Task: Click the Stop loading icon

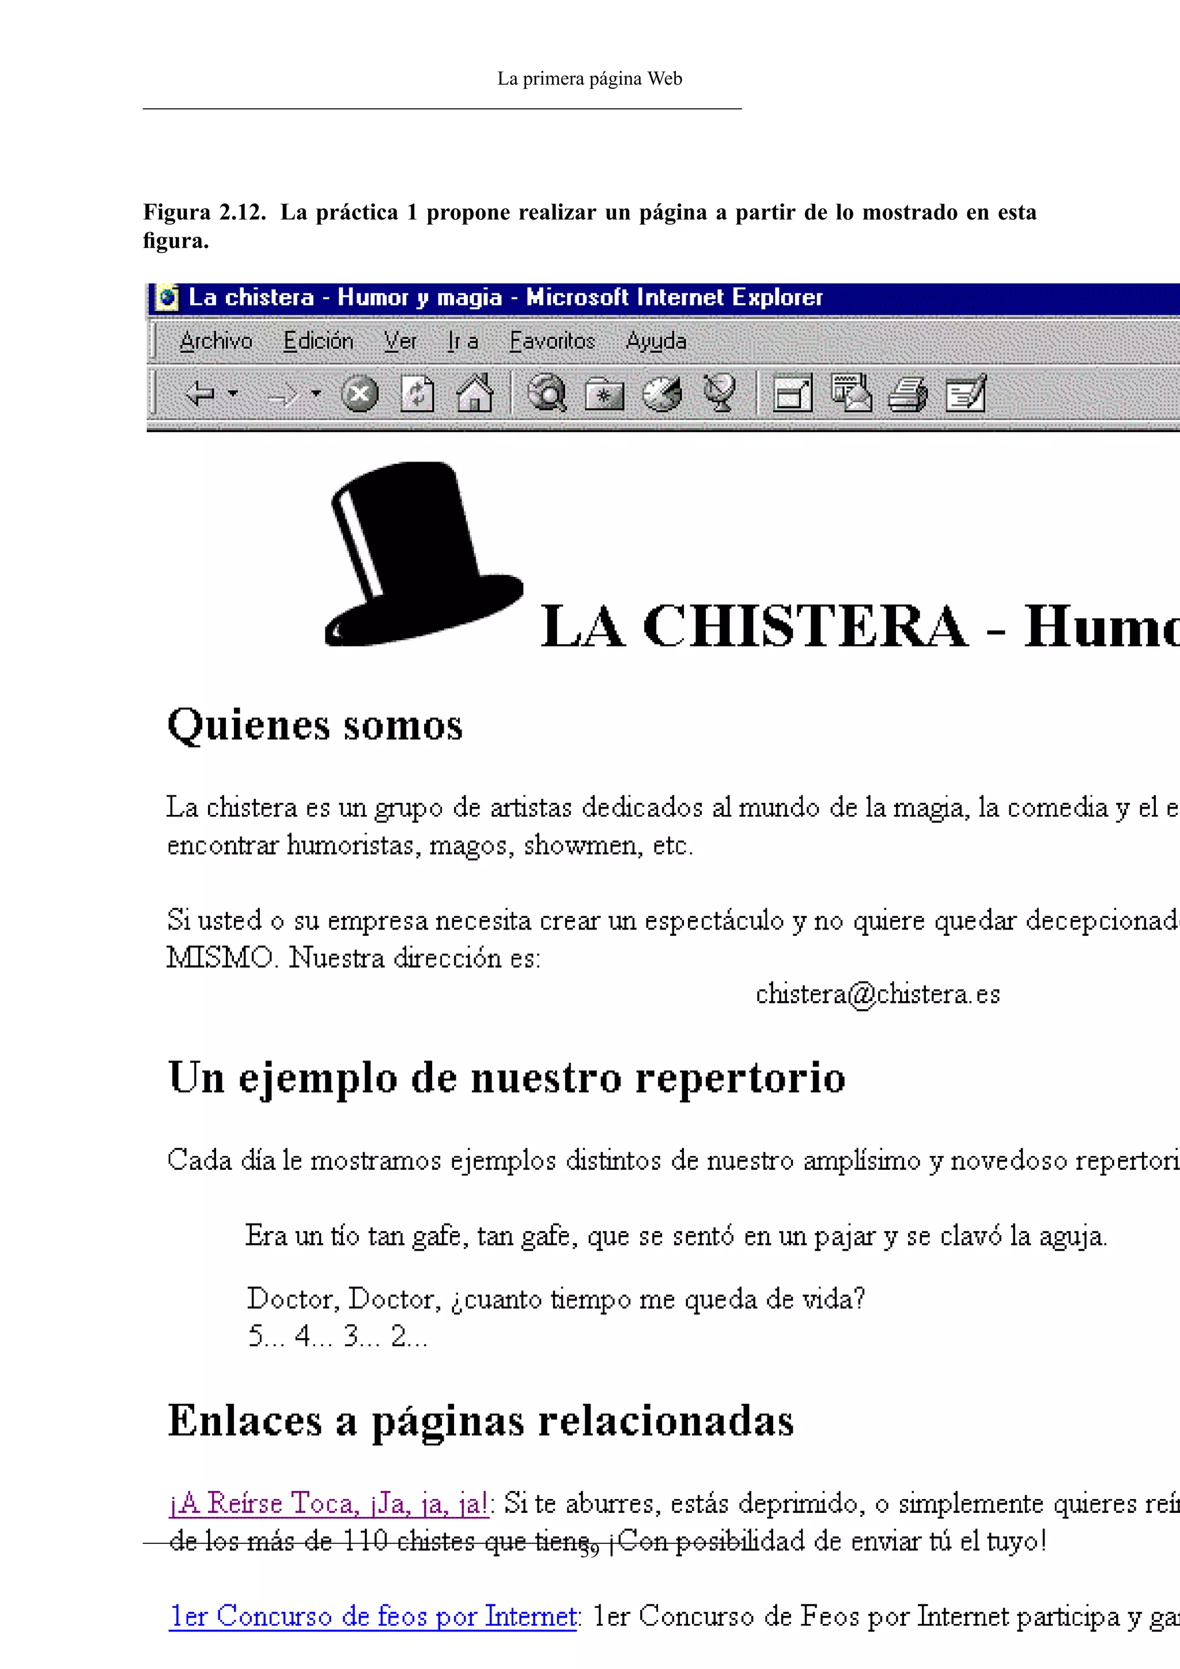Action: [360, 394]
